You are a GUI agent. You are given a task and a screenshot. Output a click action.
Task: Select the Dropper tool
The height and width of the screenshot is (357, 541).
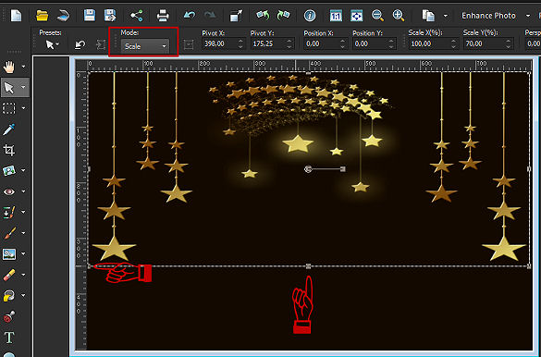(9, 129)
